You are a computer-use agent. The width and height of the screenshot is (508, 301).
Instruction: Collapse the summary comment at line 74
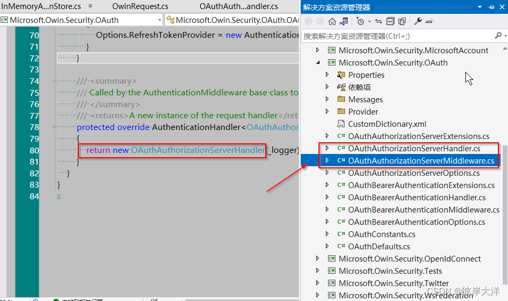tap(54, 82)
